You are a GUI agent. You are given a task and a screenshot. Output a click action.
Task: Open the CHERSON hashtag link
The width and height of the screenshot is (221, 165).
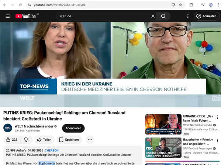point(52,150)
